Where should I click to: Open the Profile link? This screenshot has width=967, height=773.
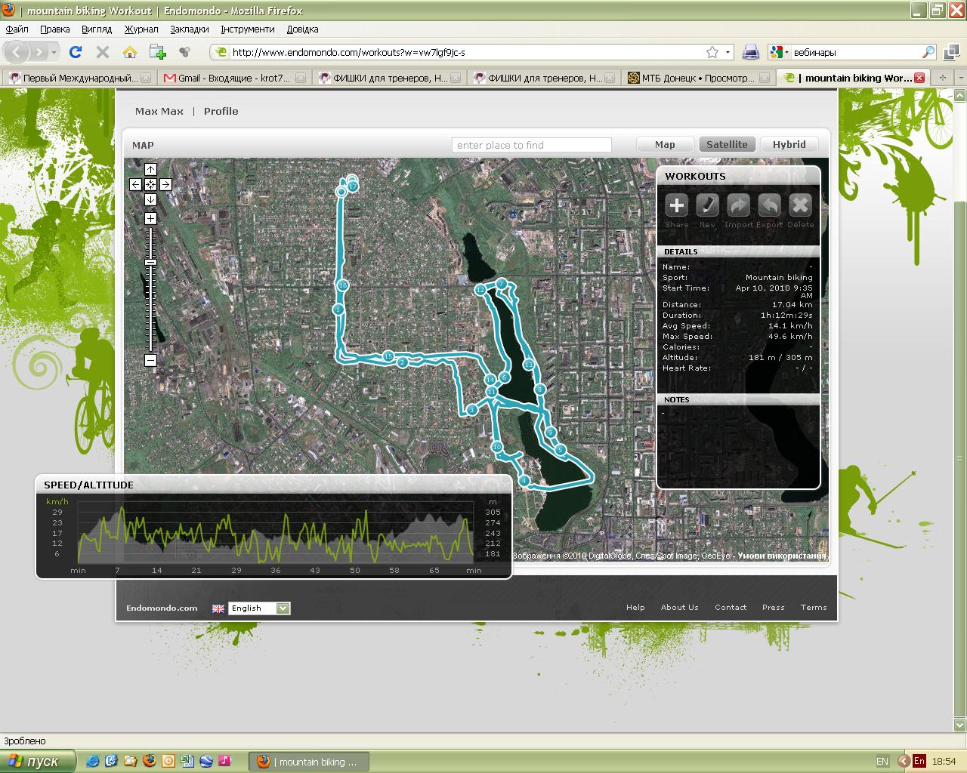(221, 111)
